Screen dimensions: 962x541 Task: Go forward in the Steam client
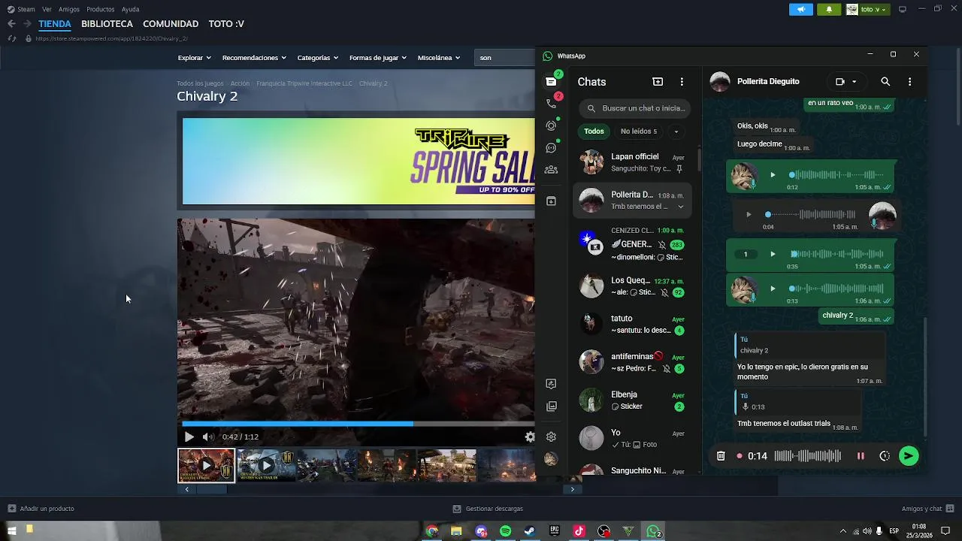click(27, 24)
